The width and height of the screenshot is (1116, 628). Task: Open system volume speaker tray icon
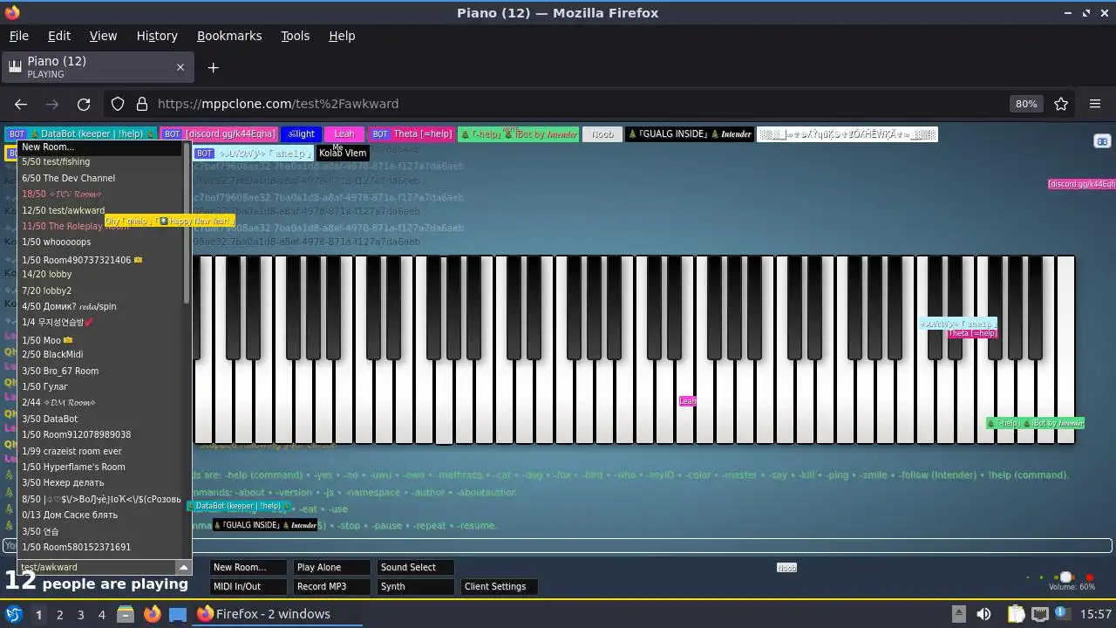[983, 614]
